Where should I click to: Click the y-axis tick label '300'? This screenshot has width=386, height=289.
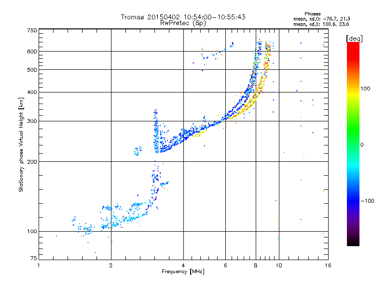pyautogui.click(x=32, y=121)
